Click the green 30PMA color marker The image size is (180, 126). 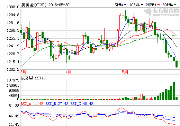175,5
